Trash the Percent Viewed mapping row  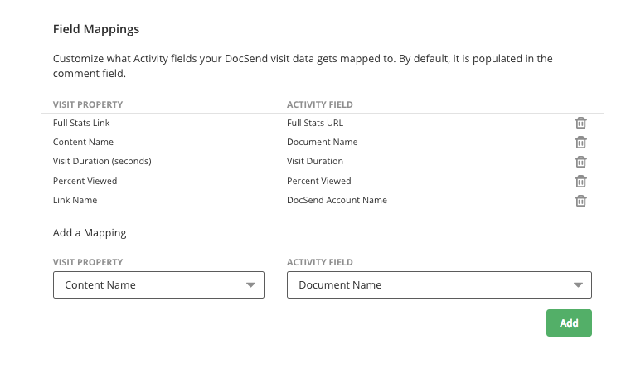[x=580, y=181]
